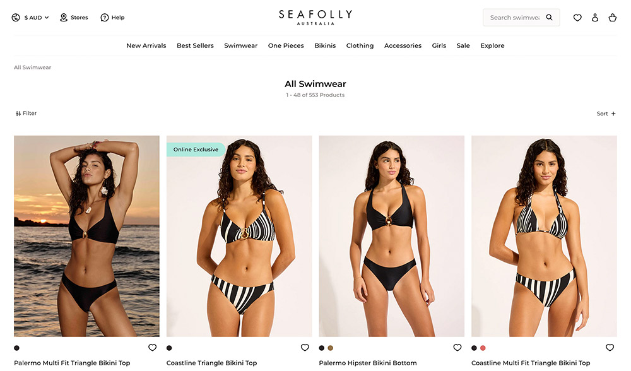Open the Swimwear navigation menu

tap(240, 45)
